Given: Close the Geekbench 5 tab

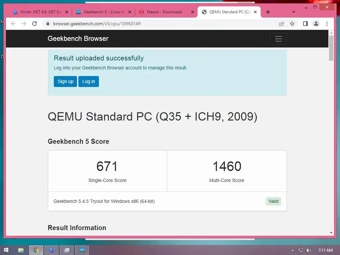Looking at the screenshot, I should pos(130,12).
